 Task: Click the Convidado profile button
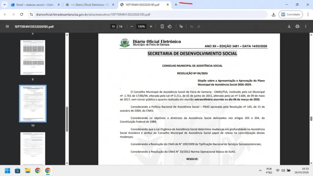point(291,14)
